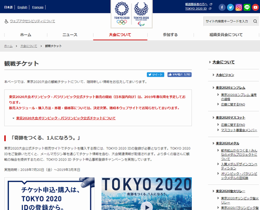Open 東京2020オリンピック聖火リレー sidebar link
Image resolution: width=260 pixels, height=210 pixels.
240,200
